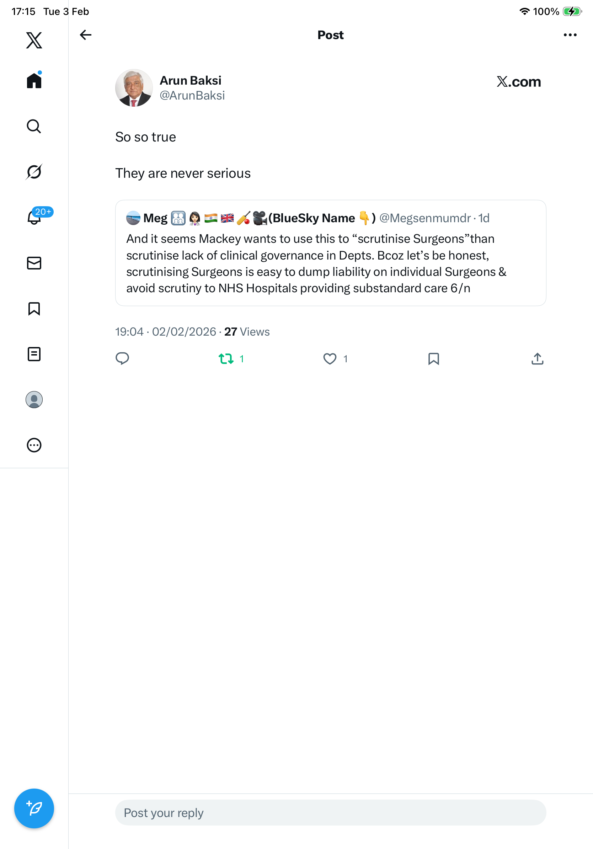This screenshot has width=593, height=849.
Task: Open Notifications with the 20+ badge
Action: point(34,217)
